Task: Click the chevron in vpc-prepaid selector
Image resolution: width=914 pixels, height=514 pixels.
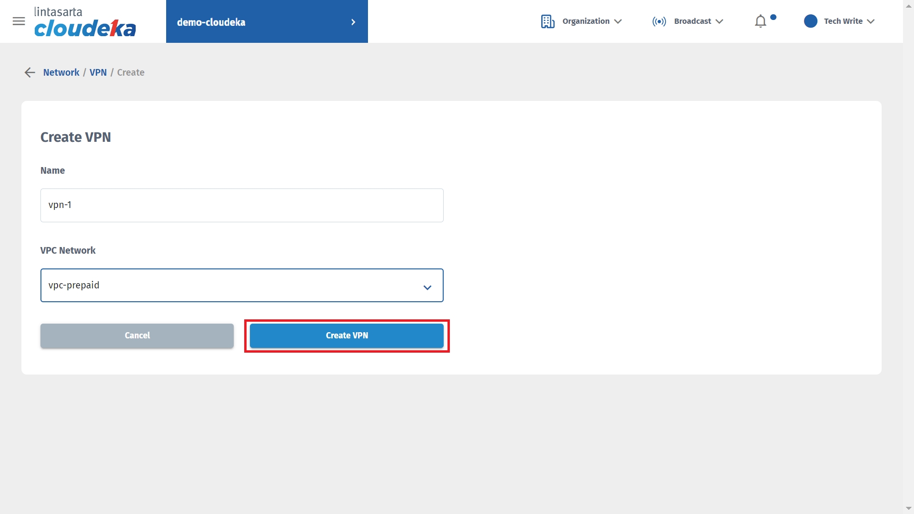Action: pyautogui.click(x=427, y=287)
